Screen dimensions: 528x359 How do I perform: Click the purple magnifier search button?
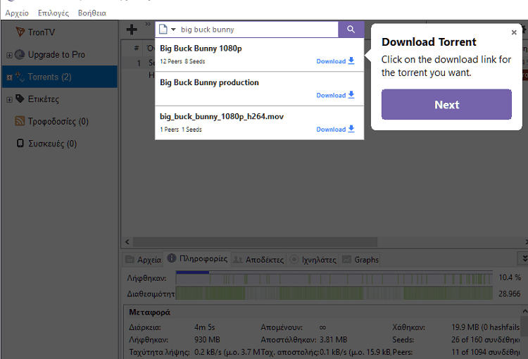(x=351, y=30)
